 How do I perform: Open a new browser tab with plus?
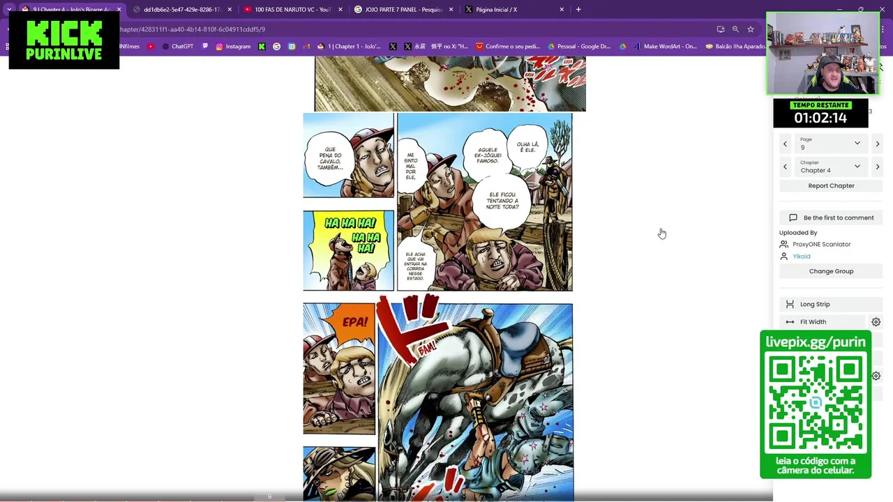pos(578,10)
